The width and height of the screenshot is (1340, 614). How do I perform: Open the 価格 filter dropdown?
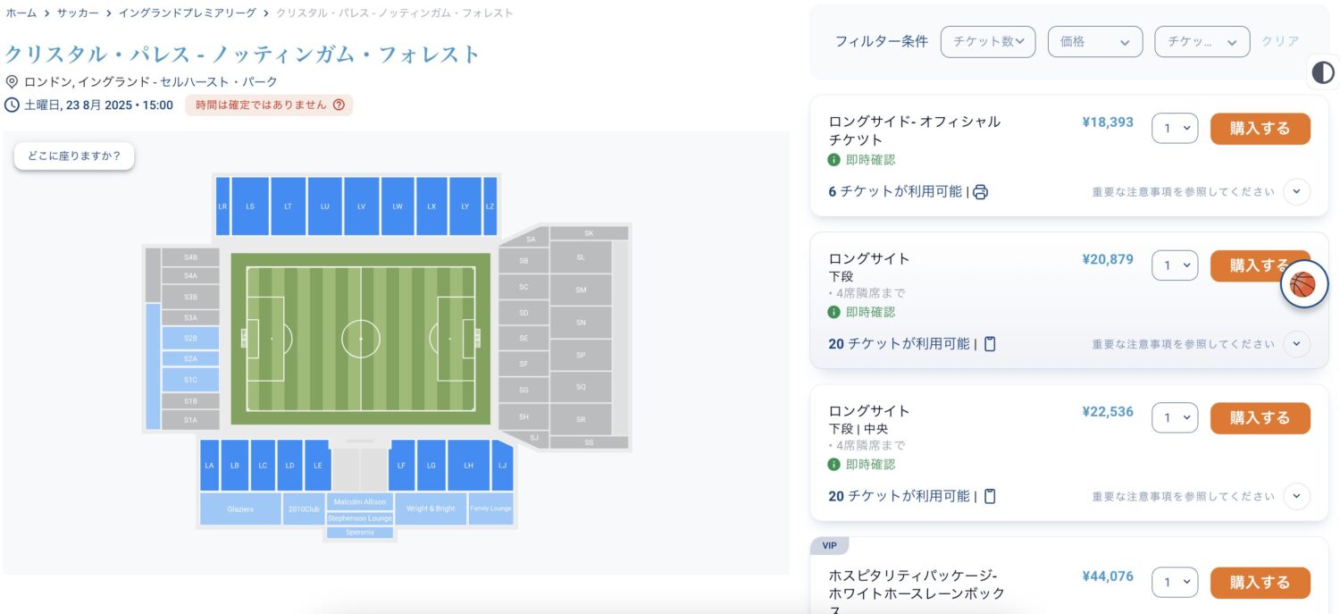pyautogui.click(x=1094, y=42)
